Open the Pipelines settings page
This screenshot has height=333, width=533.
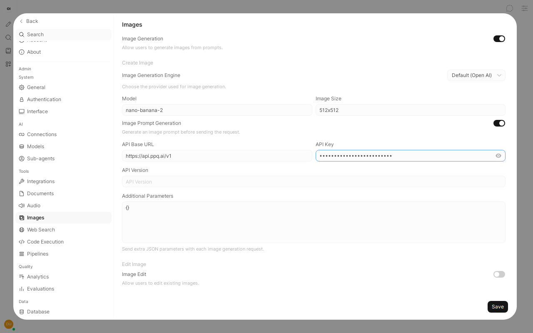point(63,254)
